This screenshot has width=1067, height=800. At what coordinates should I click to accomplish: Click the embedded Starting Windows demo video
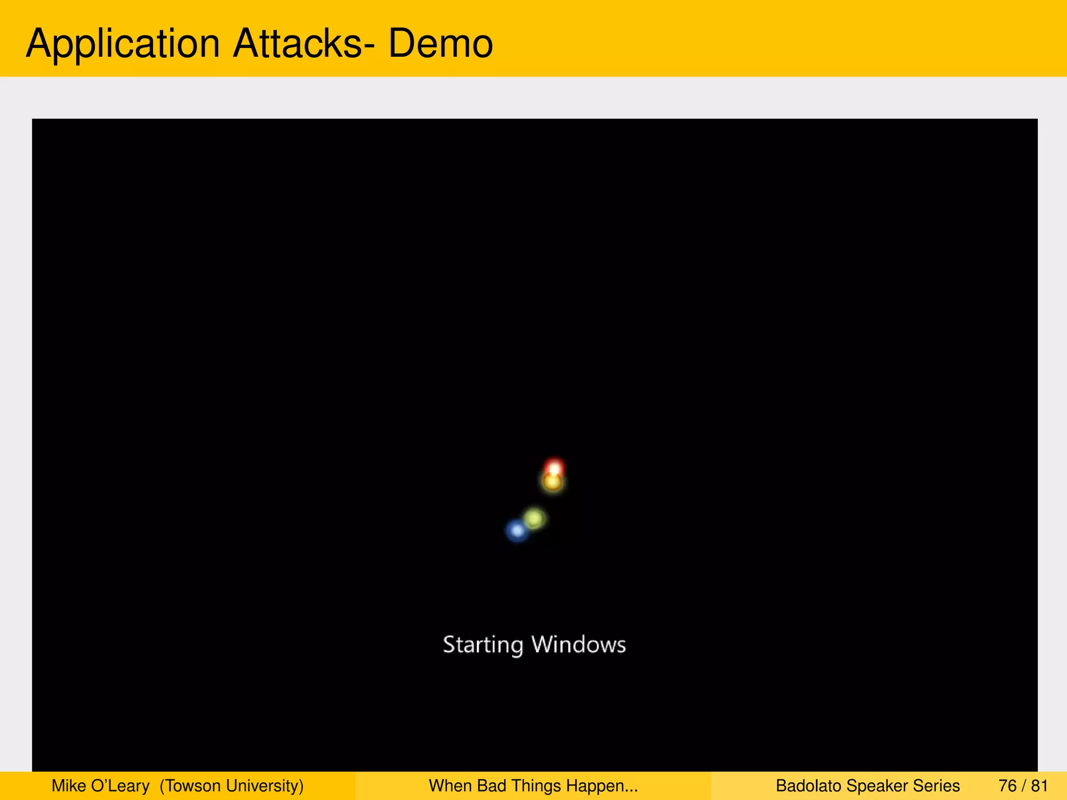(x=535, y=445)
